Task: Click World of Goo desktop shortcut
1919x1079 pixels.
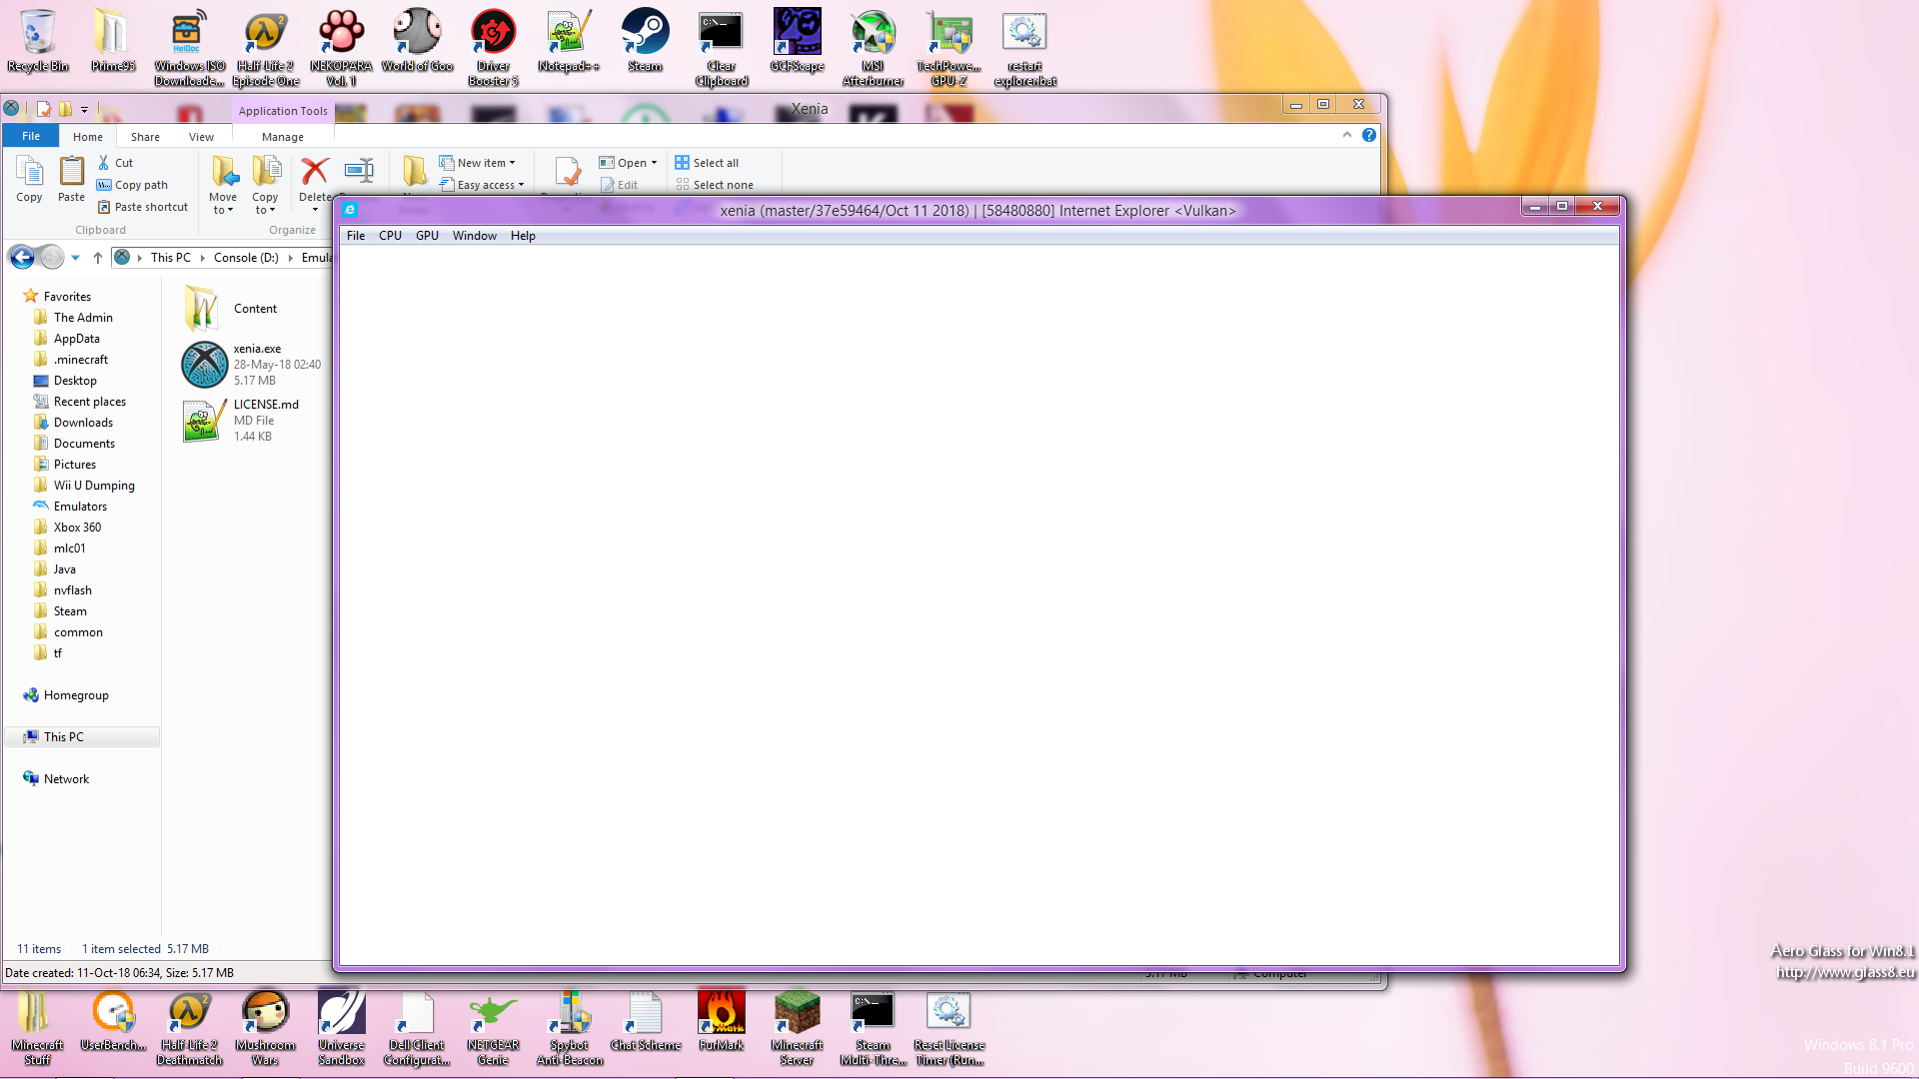Action: coord(417,42)
